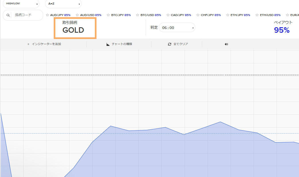Viewport: 299px width, 177px height.
Task: Click the speaker sound icon
Action: click(x=226, y=44)
